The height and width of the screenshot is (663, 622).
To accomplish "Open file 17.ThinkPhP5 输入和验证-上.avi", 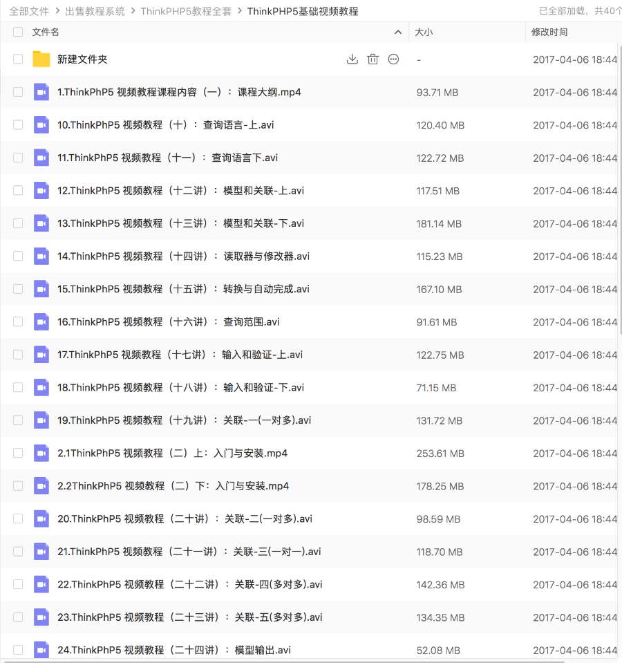I will pyautogui.click(x=180, y=355).
